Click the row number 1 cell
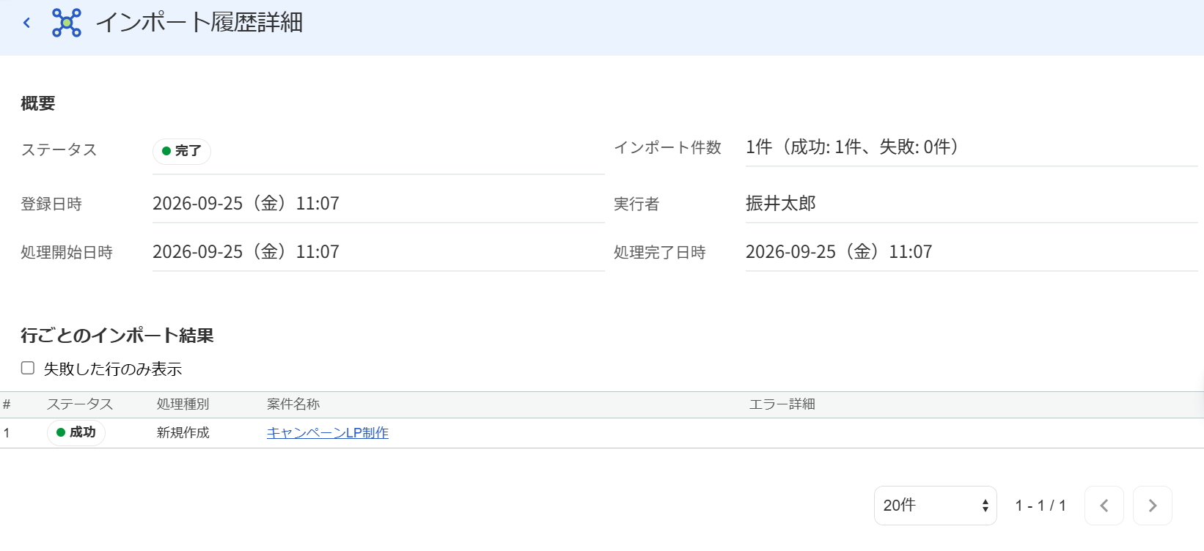 tap(7, 433)
